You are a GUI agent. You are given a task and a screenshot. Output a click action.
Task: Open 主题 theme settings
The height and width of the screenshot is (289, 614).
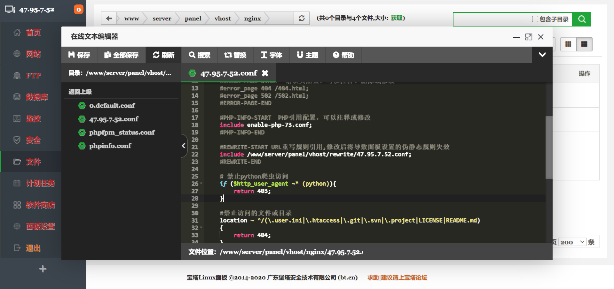click(x=308, y=55)
